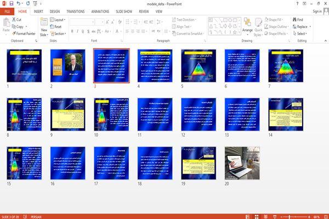
Task: Redo the last action
Action: (x=28, y=3)
